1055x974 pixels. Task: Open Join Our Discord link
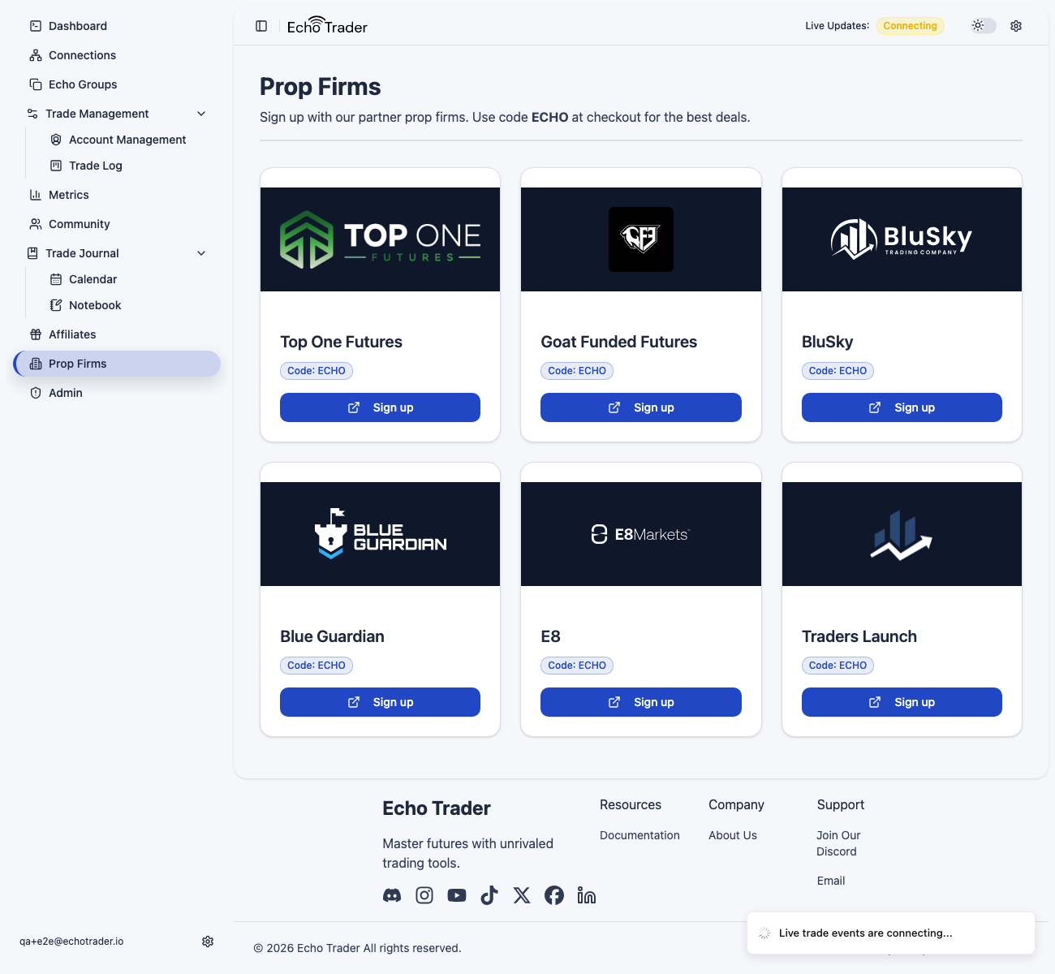point(838,843)
